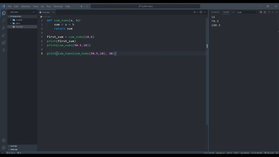Click the remote window status bar indicator

(2, 153)
